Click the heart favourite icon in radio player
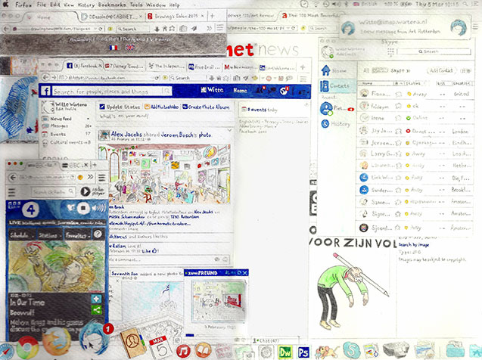 pos(71,208)
